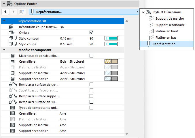Click the Stylo coupe 0.18 mm value
Screen dimensions: 195x138
(66, 44)
